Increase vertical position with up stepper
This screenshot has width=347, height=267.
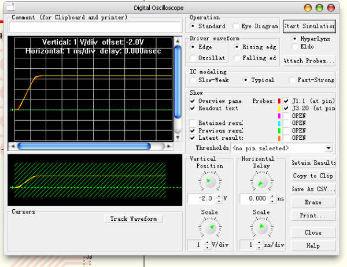coord(219,196)
